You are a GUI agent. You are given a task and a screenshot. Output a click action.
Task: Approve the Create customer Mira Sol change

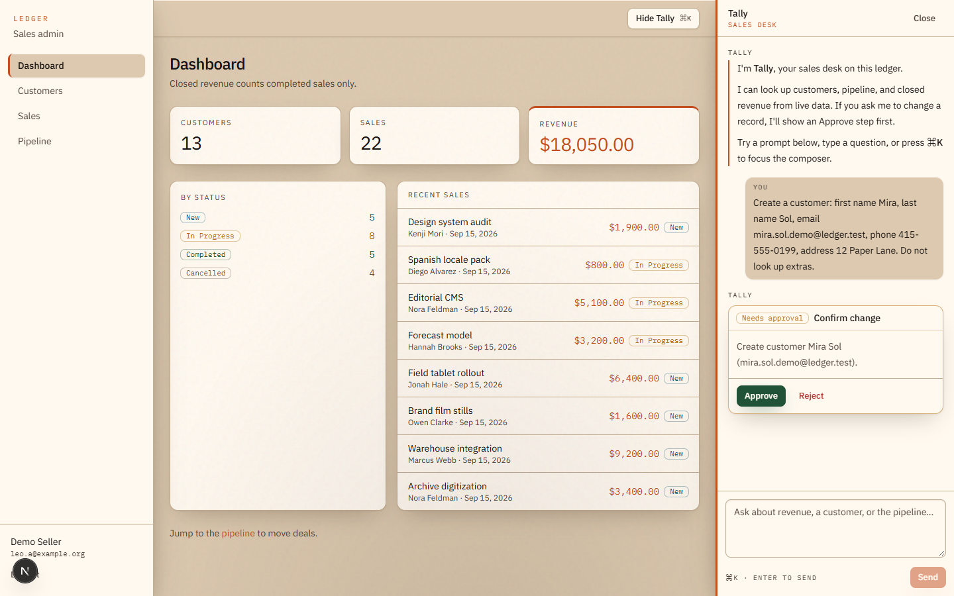pyautogui.click(x=761, y=396)
